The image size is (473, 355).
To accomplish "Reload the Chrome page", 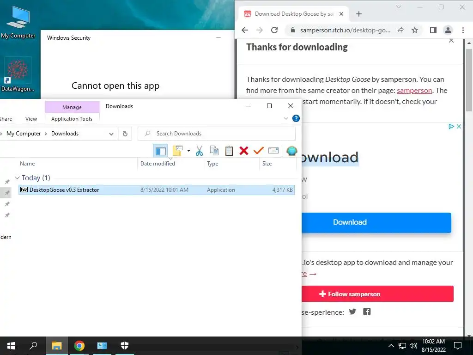I will tap(274, 30).
